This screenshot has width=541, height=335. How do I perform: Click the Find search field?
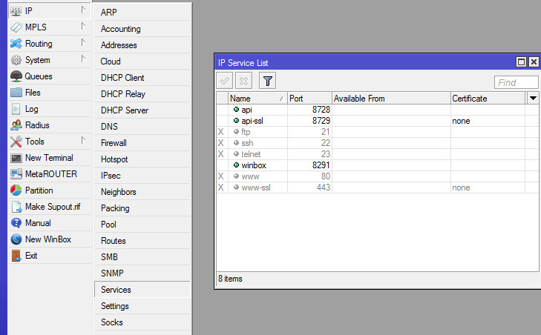[x=516, y=82]
